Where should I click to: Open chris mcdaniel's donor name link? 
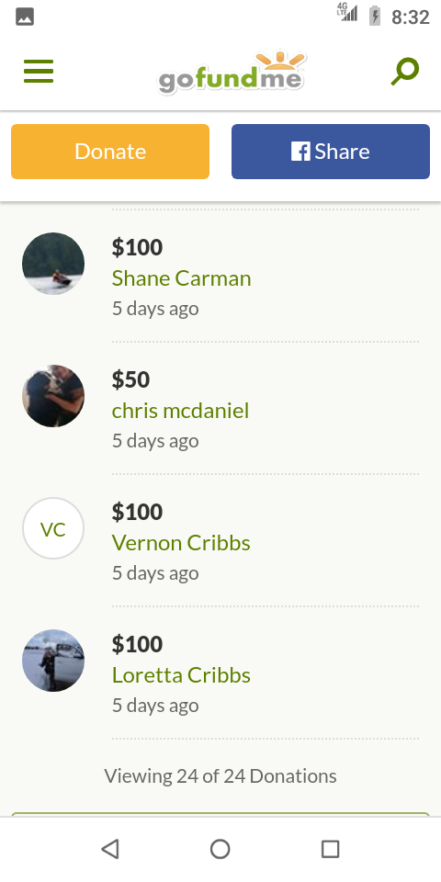181,410
